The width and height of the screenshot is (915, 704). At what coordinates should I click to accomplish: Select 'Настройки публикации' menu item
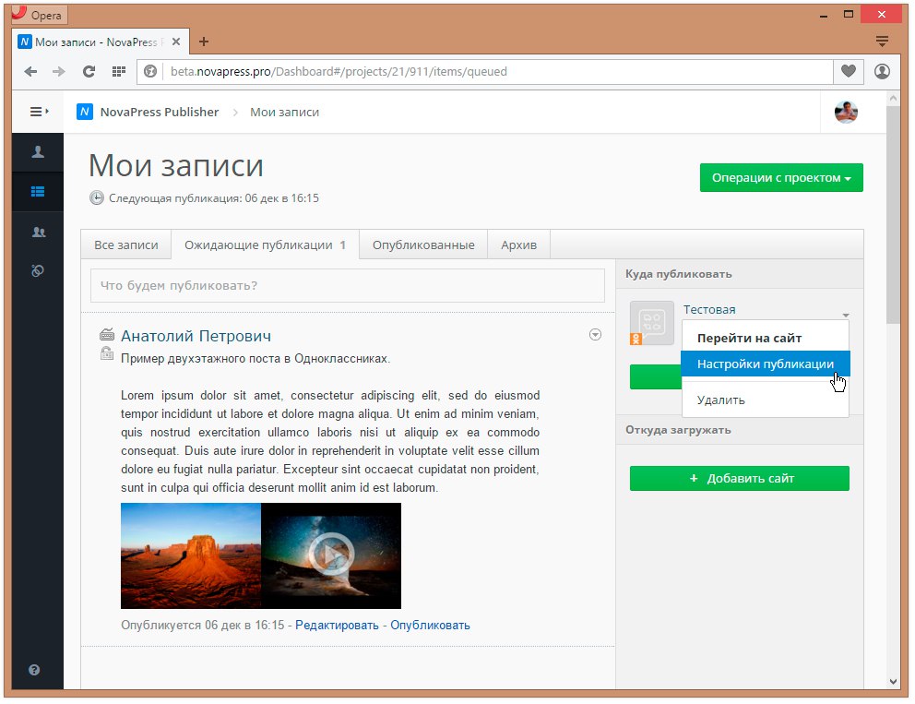tap(765, 364)
